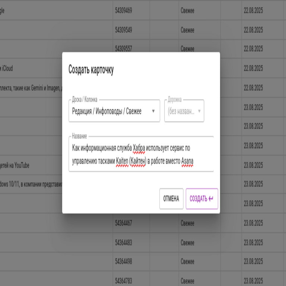
Task: Select the cell with ID 54364467
Action: click(x=124, y=223)
